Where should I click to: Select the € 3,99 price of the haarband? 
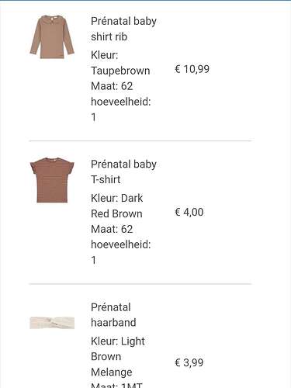189,362
